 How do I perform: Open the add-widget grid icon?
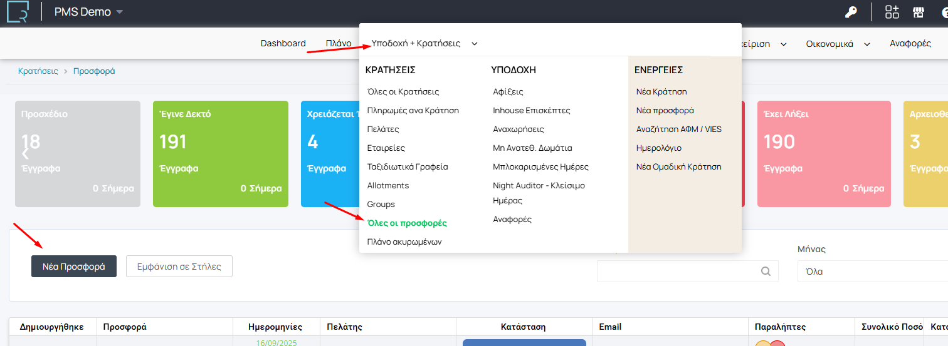(x=892, y=12)
